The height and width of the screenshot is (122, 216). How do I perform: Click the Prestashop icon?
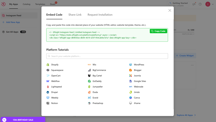click(x=89, y=103)
